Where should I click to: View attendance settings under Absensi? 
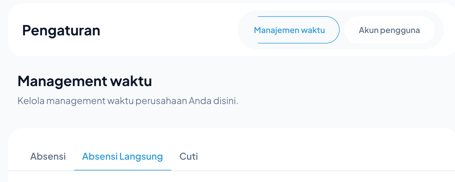tap(48, 156)
